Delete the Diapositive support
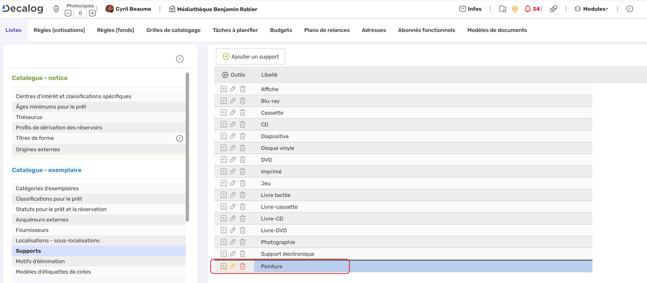647x283 pixels. point(243,136)
